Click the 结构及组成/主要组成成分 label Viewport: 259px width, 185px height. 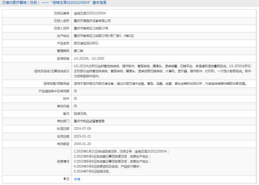(x=52, y=71)
